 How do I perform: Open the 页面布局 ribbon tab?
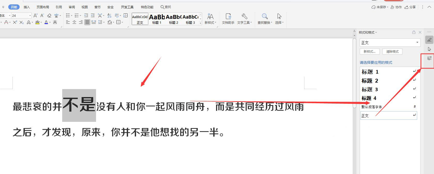click(43, 7)
